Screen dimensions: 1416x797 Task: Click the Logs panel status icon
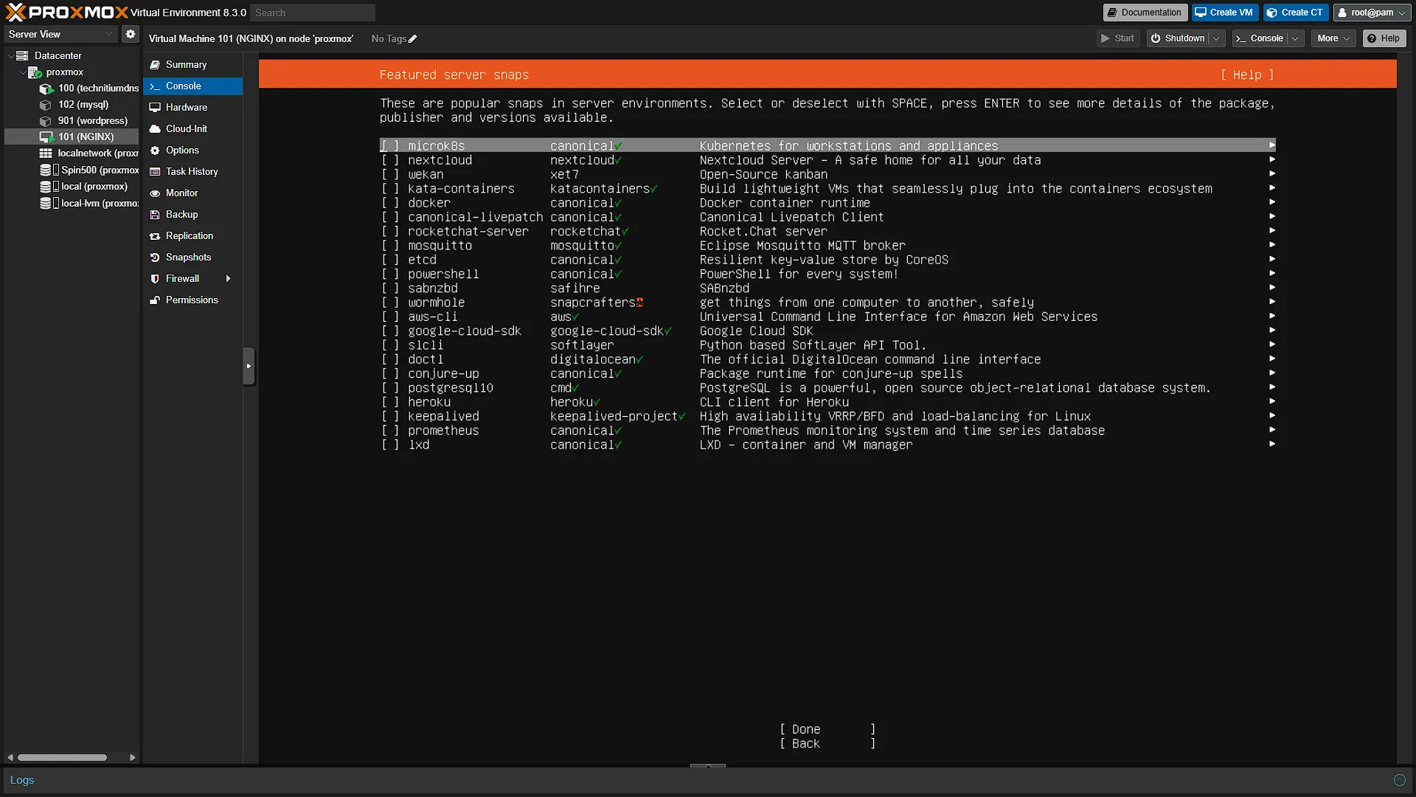click(1399, 780)
